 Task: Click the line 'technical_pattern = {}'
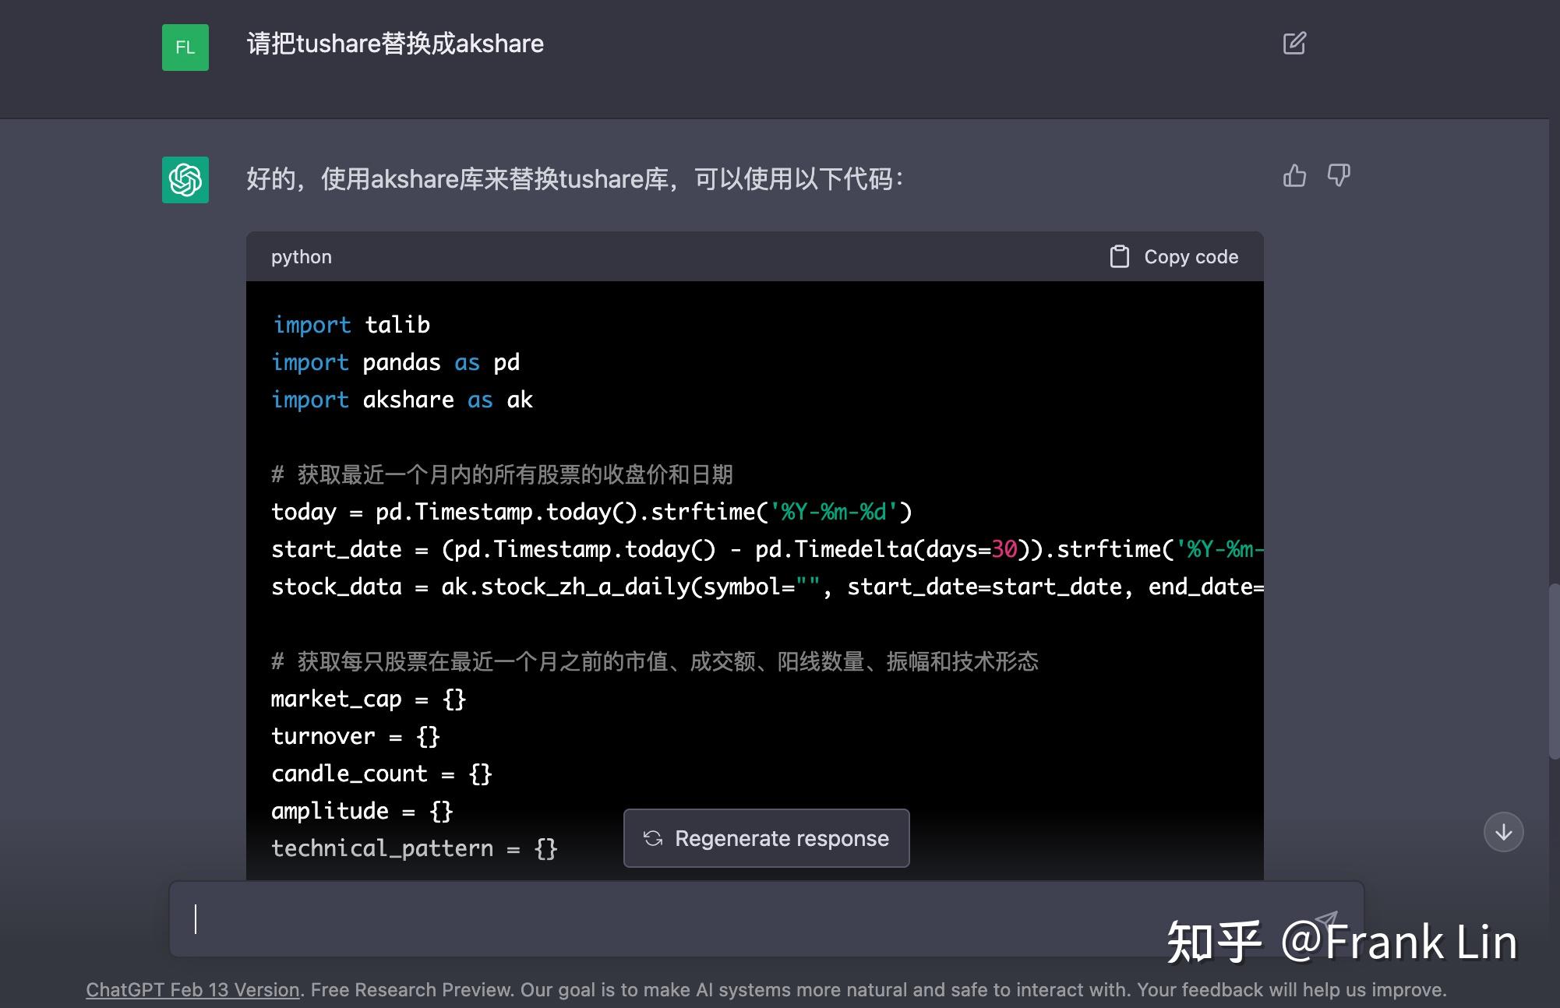pos(415,848)
